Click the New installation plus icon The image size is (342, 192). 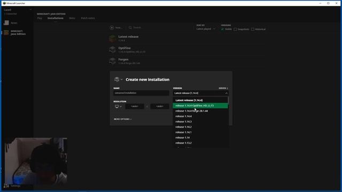coord(112,28)
